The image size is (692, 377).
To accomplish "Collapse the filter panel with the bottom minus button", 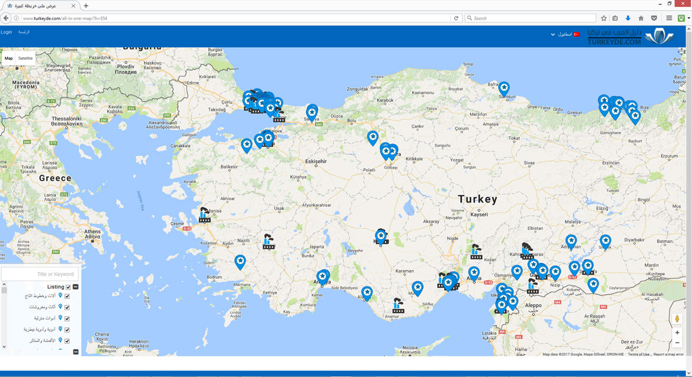I will click(x=76, y=352).
